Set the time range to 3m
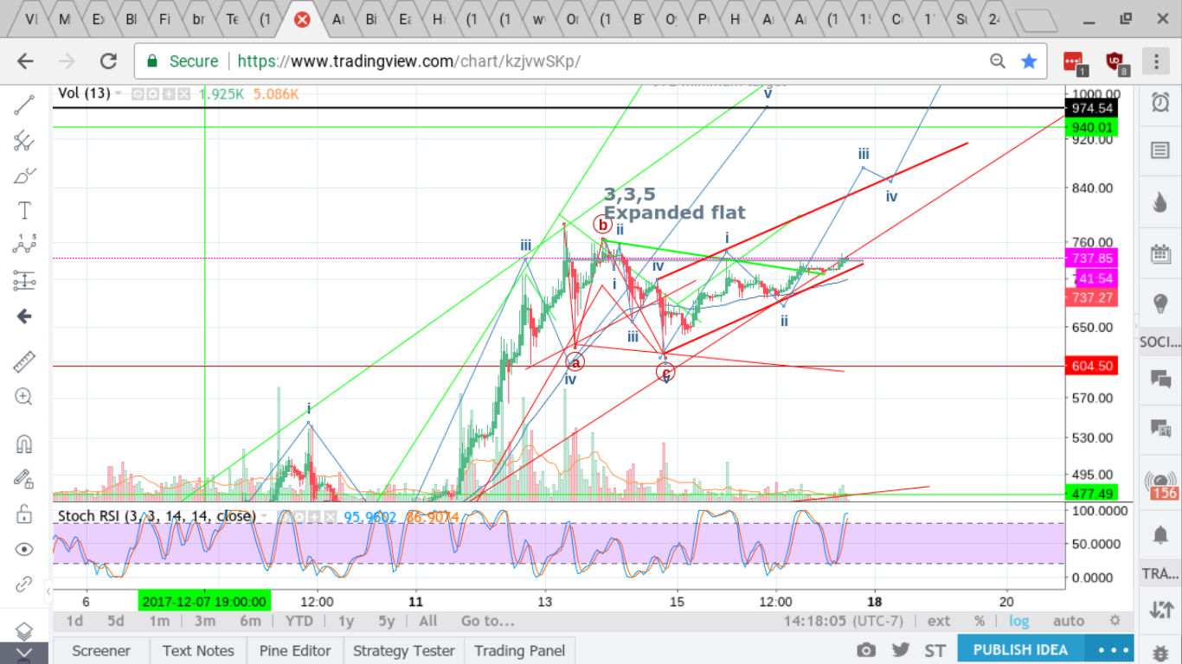Image resolution: width=1182 pixels, height=664 pixels. (x=204, y=621)
